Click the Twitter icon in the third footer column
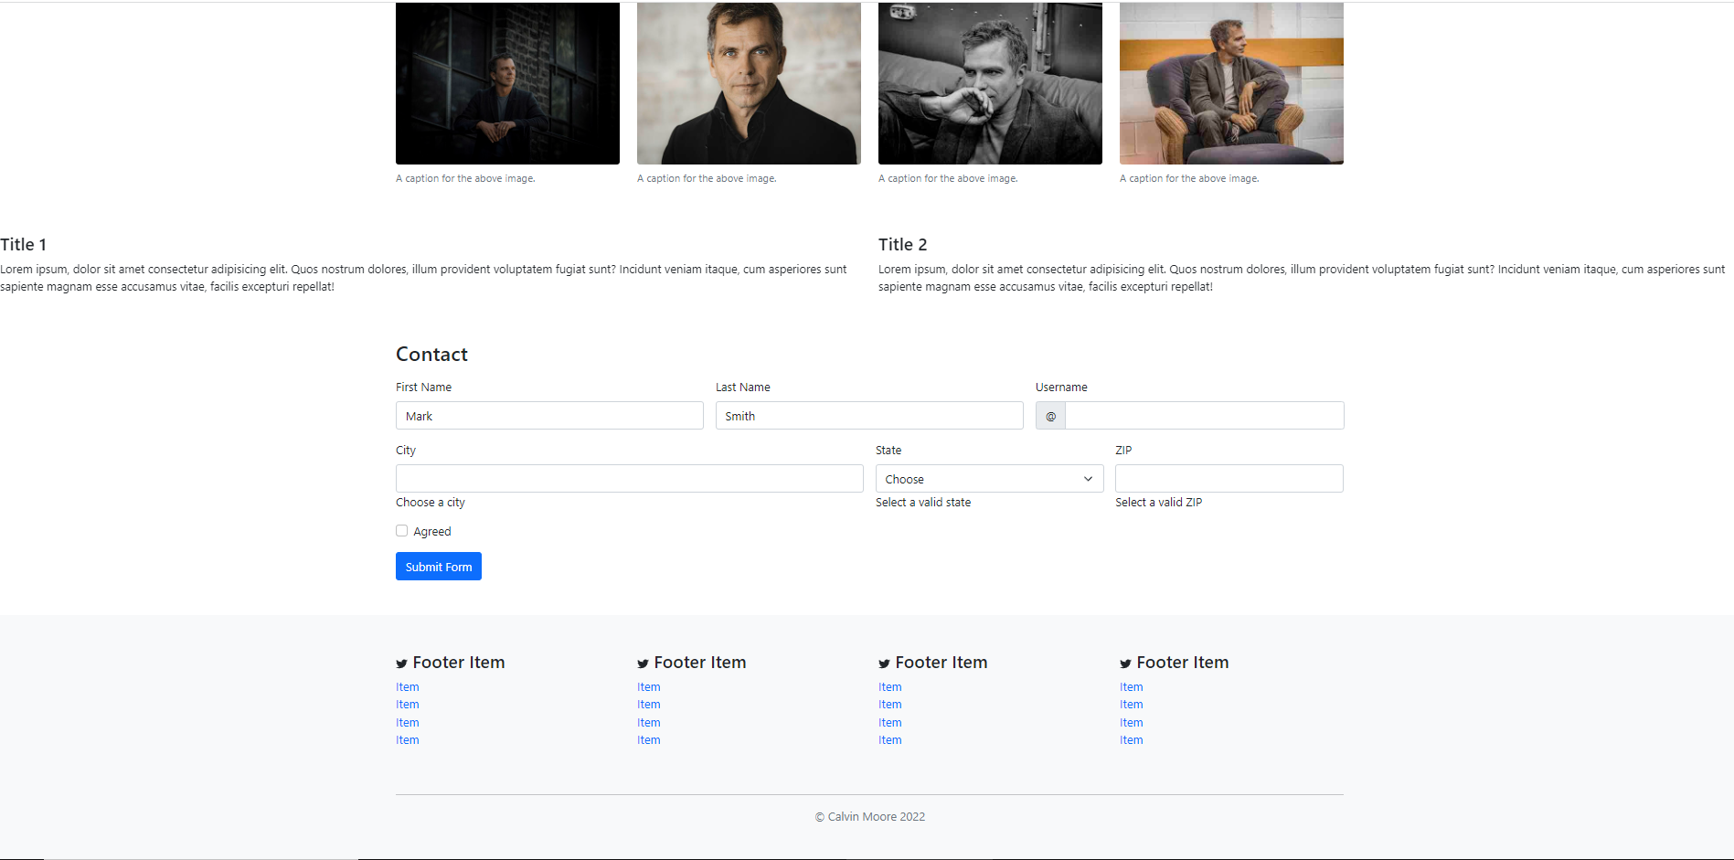 883,663
